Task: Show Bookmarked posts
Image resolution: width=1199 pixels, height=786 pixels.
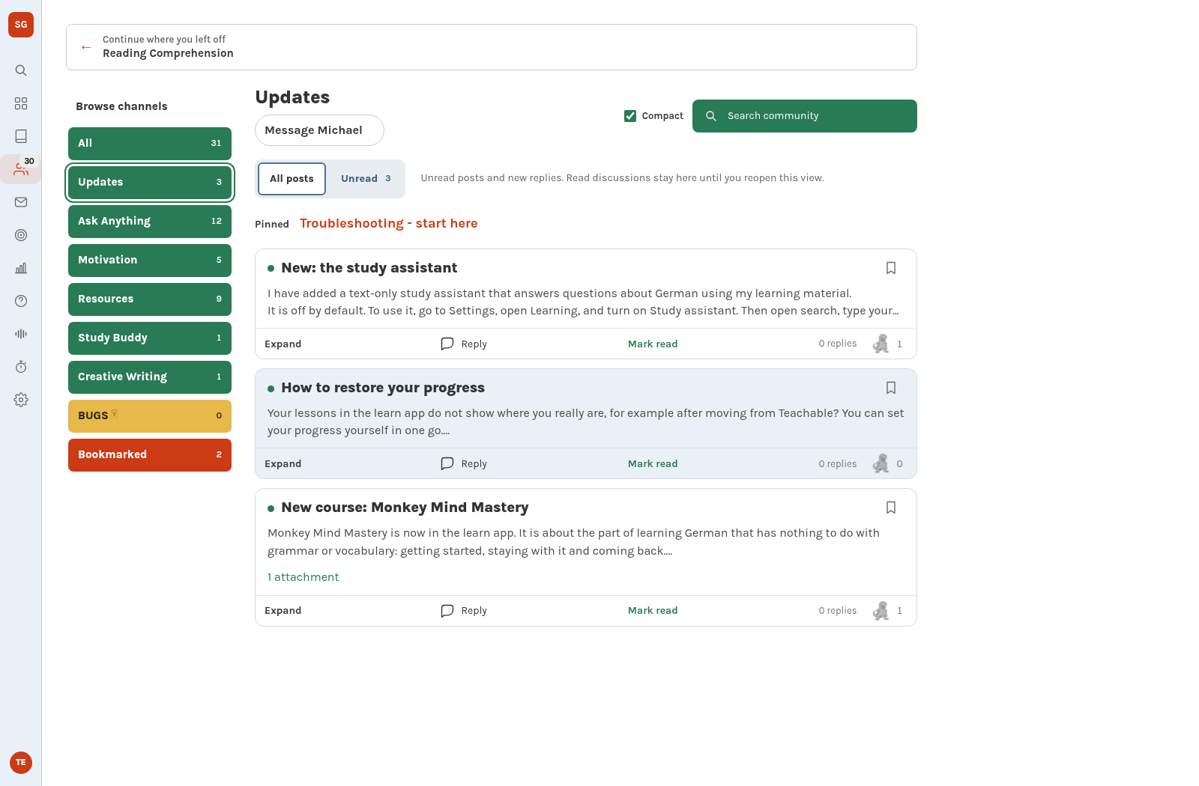Action: [x=150, y=455]
